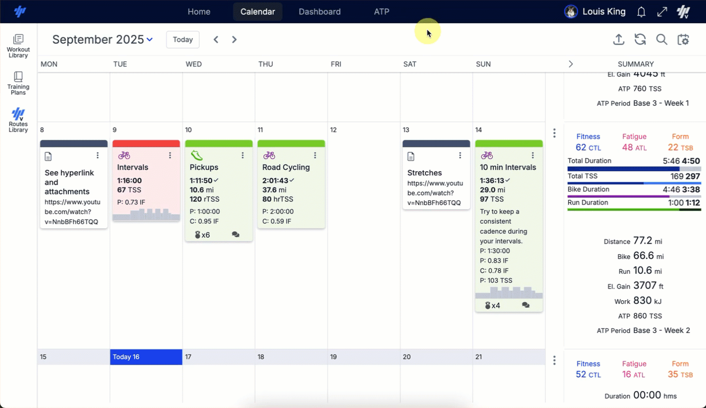Open the Routes Library panel
Viewport: 706px width, 408px height.
click(18, 120)
